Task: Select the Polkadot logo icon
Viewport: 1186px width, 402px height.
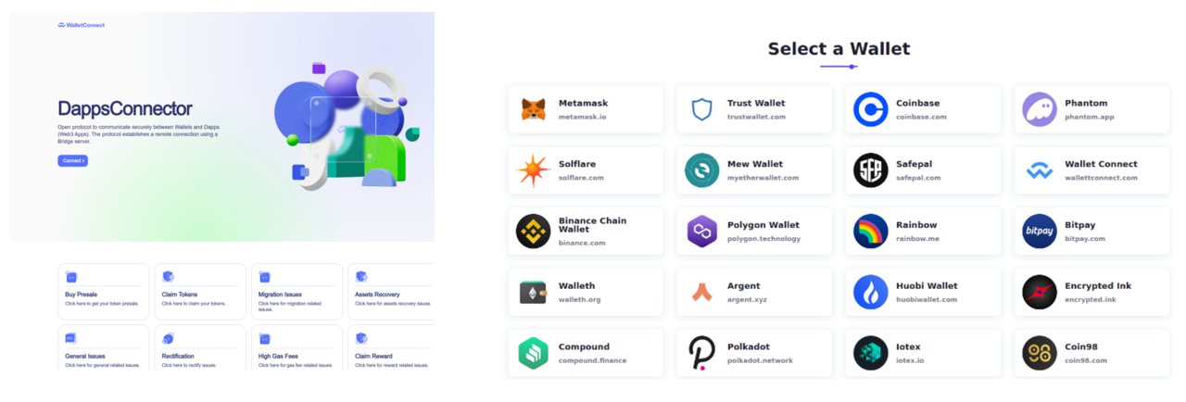Action: point(702,353)
